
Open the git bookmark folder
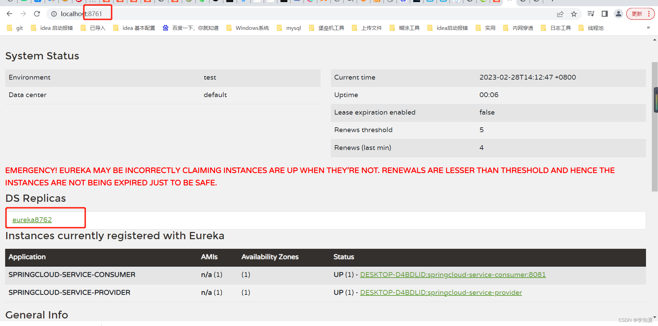15,28
